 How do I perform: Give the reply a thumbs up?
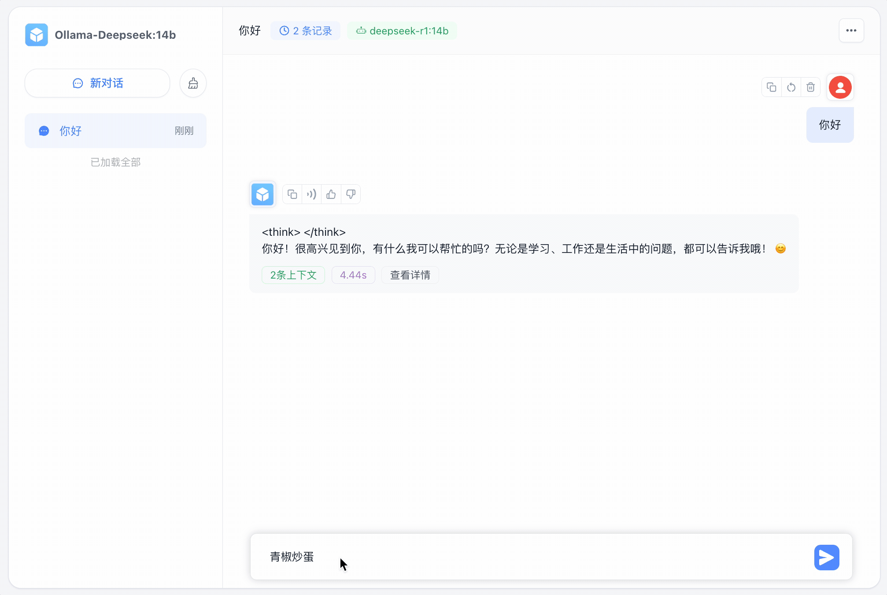(331, 194)
